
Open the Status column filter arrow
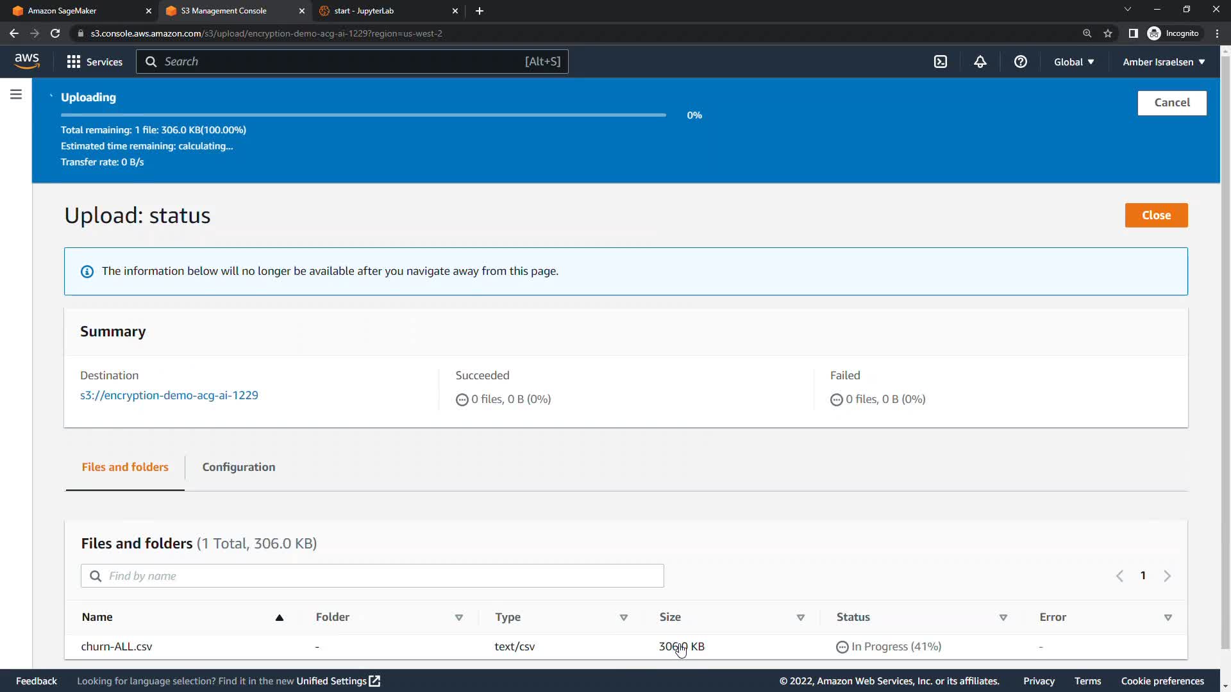coord(1003,618)
